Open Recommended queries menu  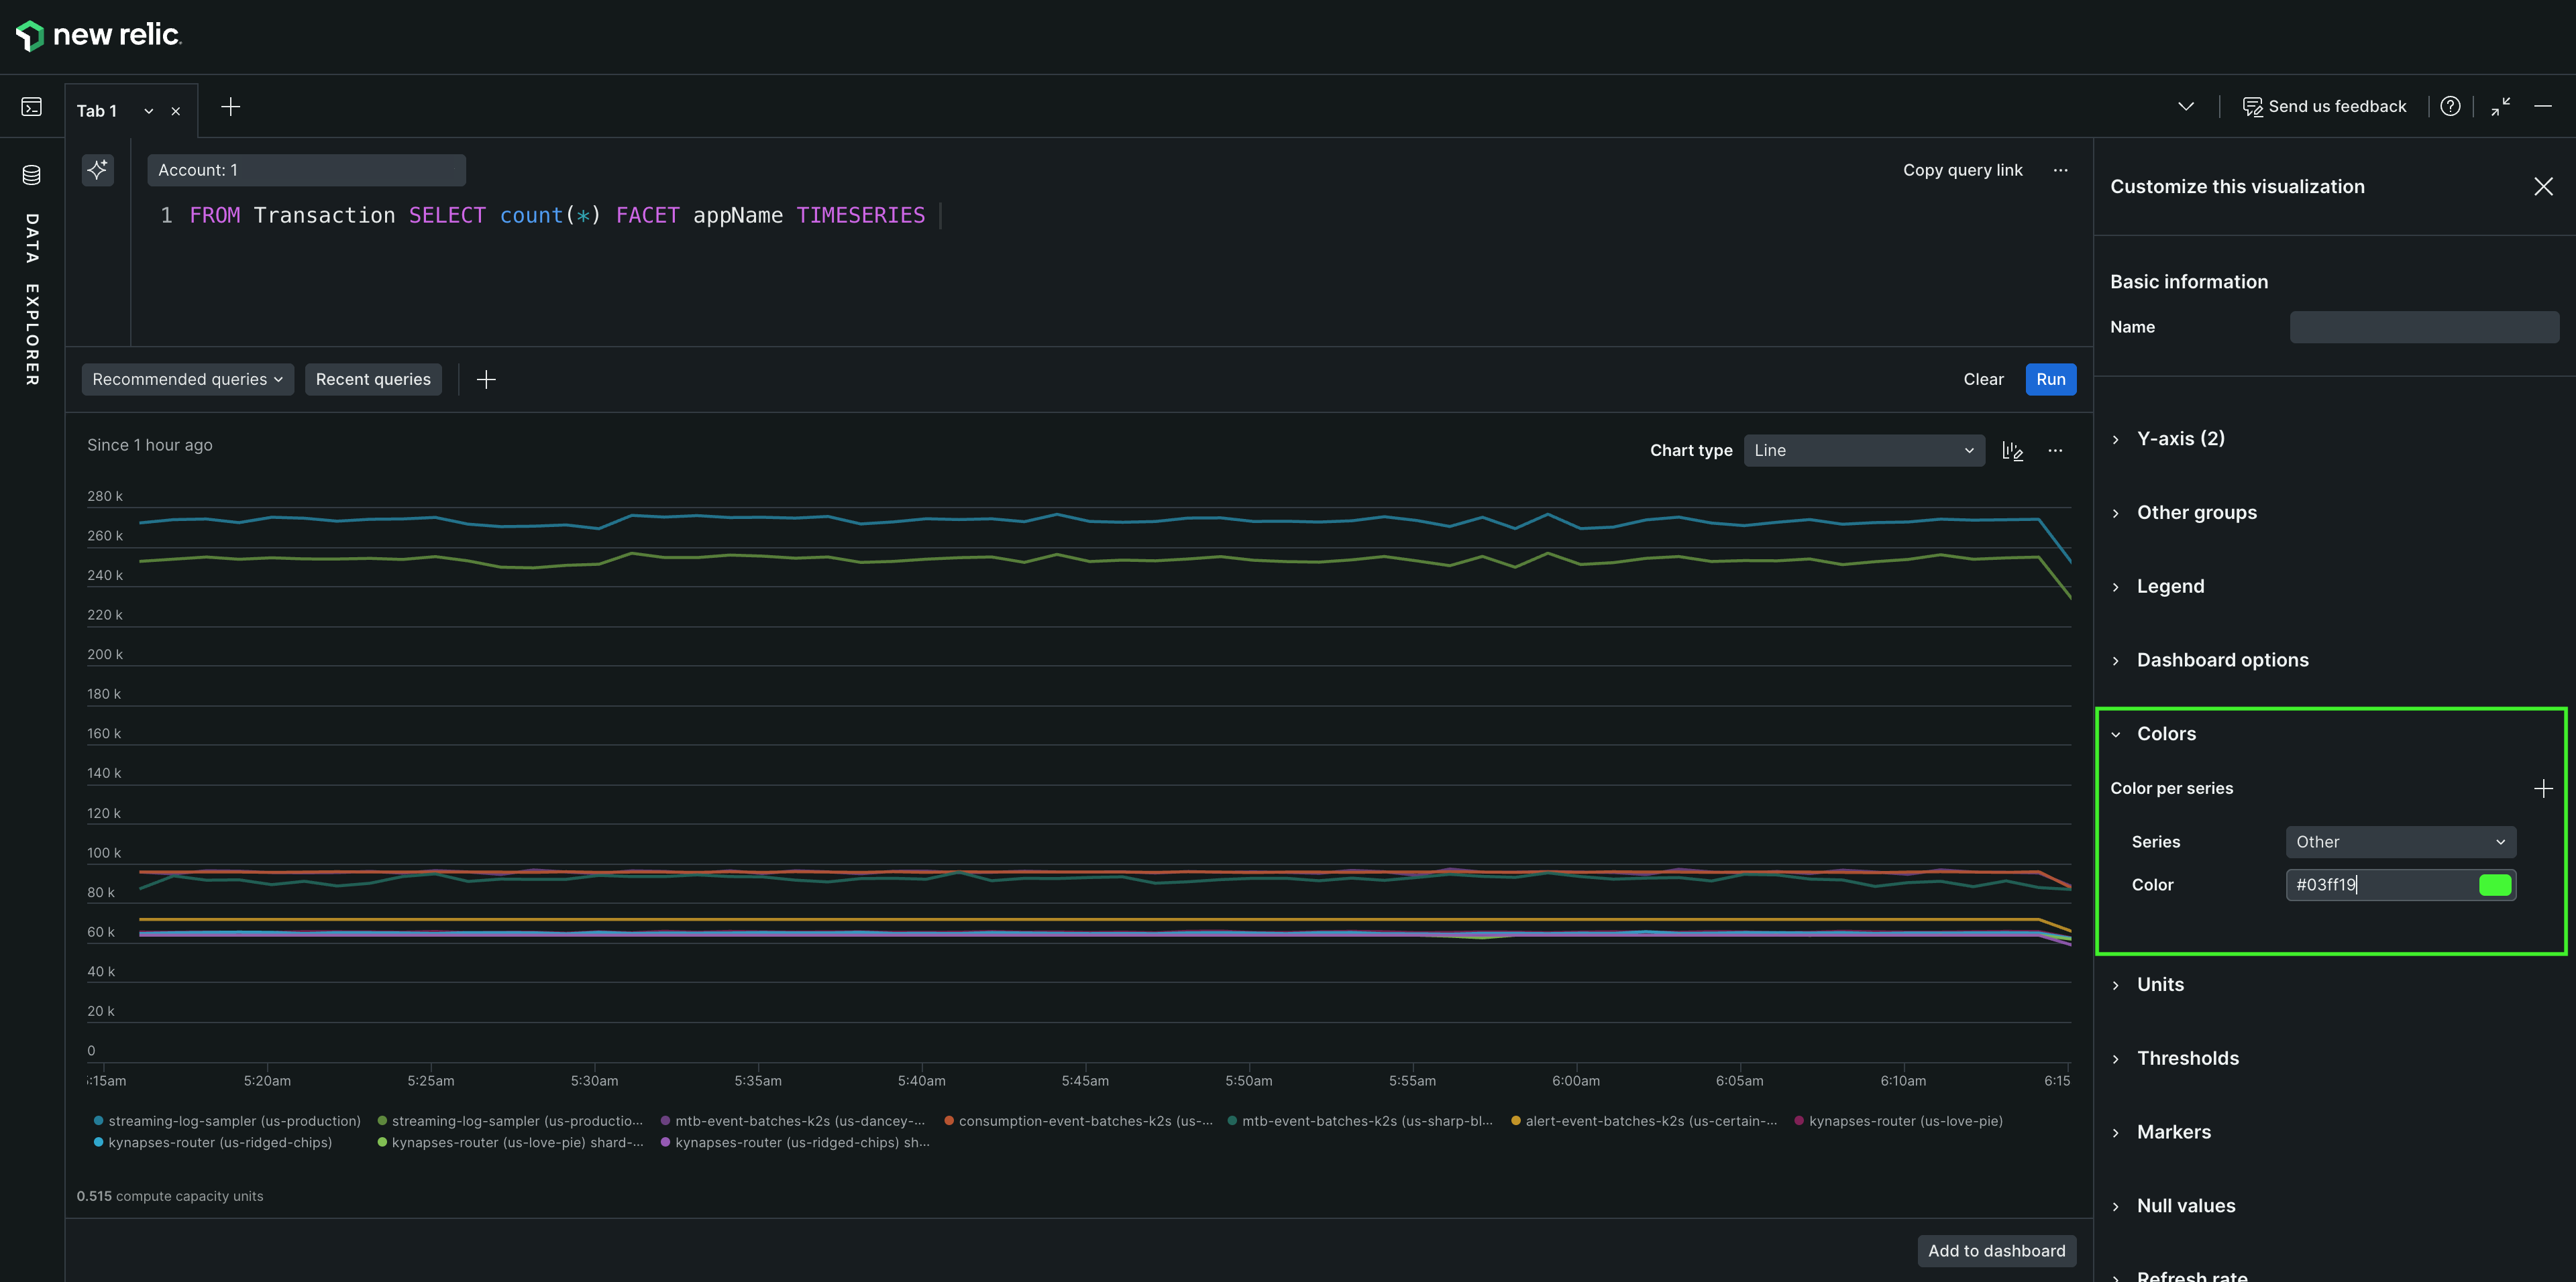tap(187, 380)
